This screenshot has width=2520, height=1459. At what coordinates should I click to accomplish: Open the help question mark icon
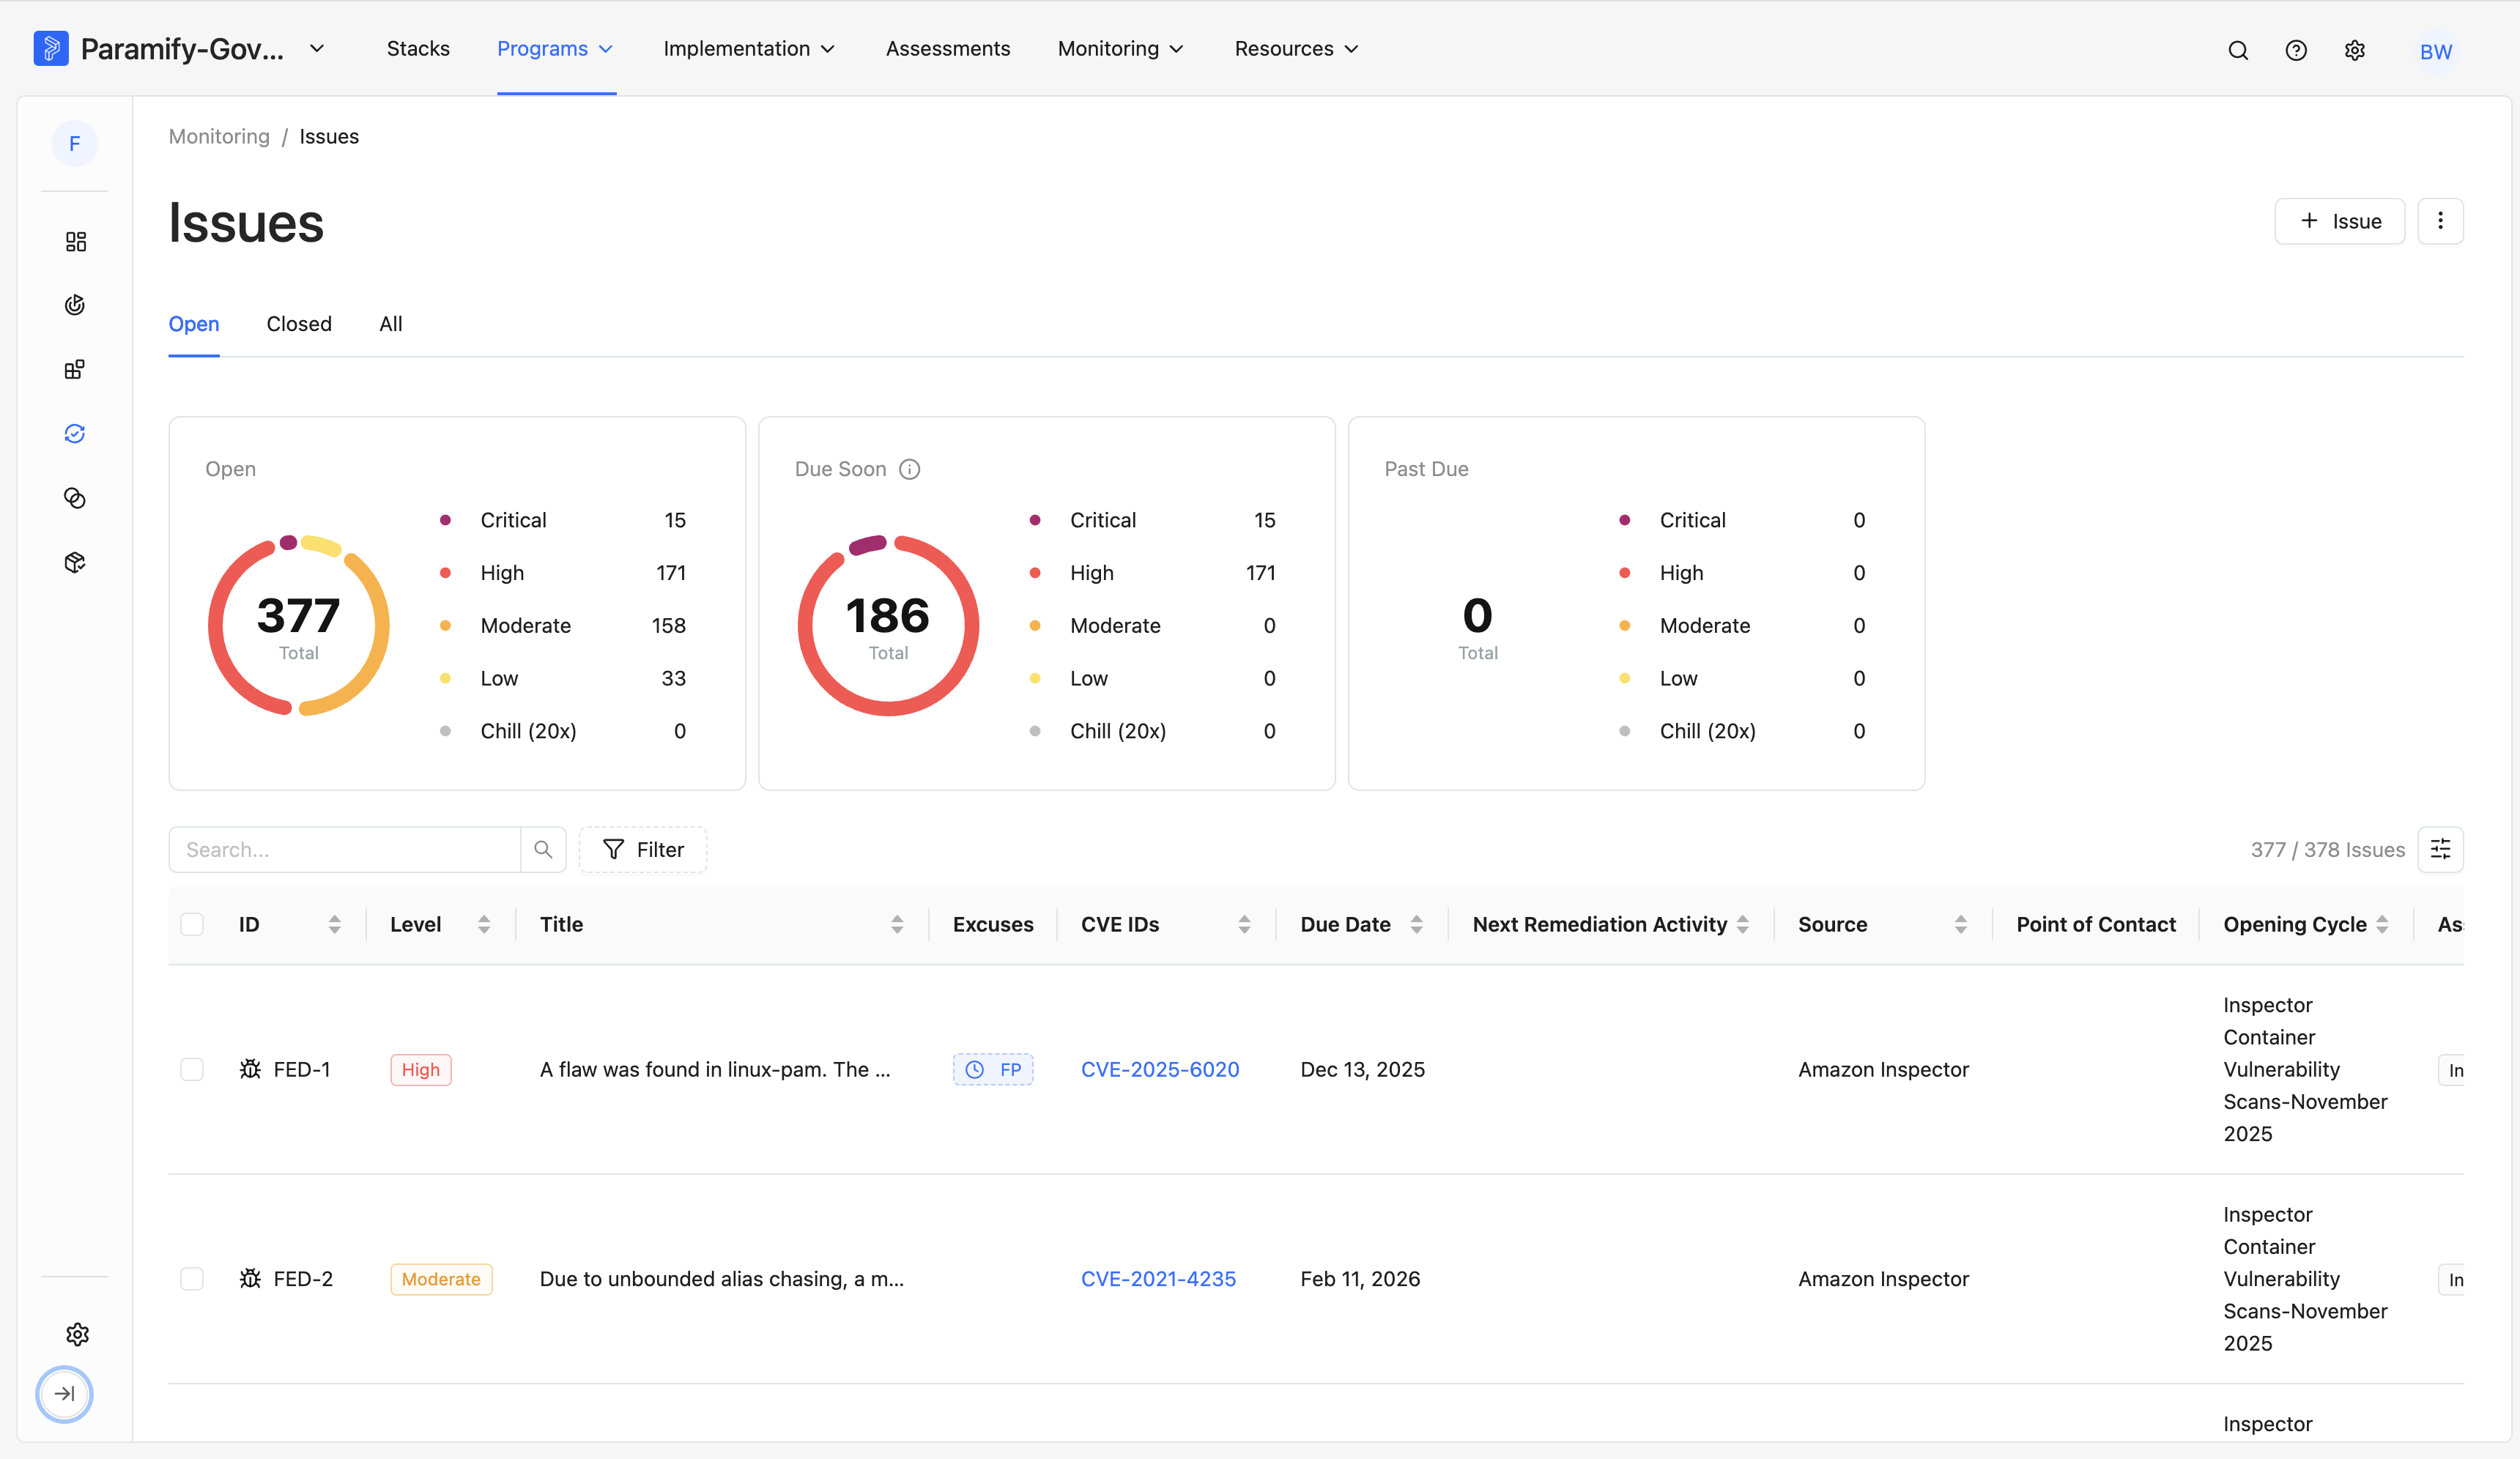(x=2296, y=50)
